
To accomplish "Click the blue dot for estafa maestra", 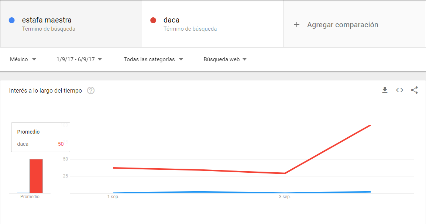I will click(12, 20).
